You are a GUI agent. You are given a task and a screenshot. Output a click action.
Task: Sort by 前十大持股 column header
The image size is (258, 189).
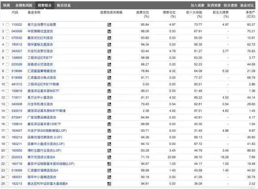click(194, 15)
